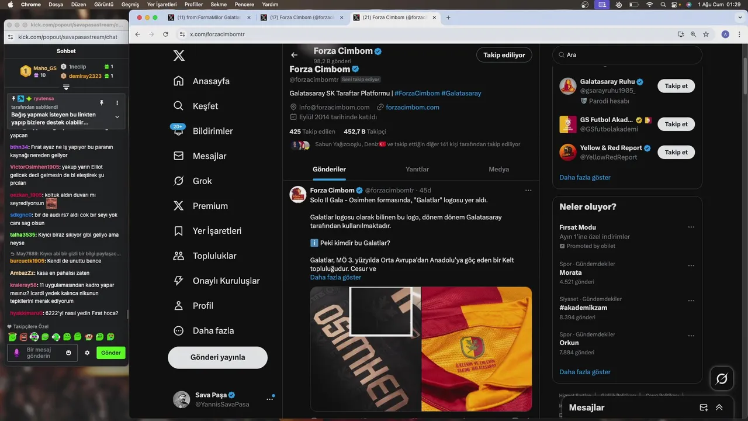Image resolution: width=748 pixels, height=421 pixels.
Task: Click Takip ediyor button
Action: click(504, 55)
